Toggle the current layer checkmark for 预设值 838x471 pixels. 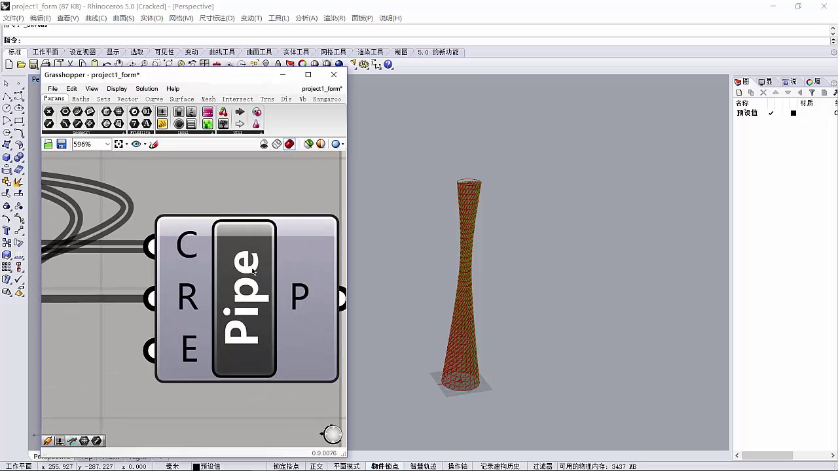click(x=771, y=113)
